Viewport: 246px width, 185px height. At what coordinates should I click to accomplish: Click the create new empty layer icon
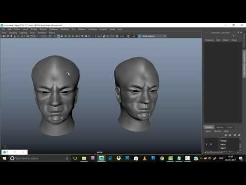(235, 135)
